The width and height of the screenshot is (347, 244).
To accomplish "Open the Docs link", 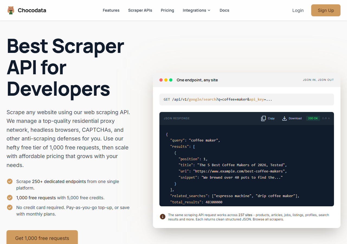I will coord(224,10).
